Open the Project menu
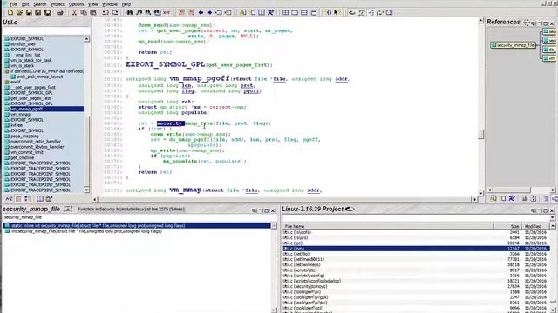Image resolution: width=558 pixels, height=313 pixels. pyautogui.click(x=58, y=4)
